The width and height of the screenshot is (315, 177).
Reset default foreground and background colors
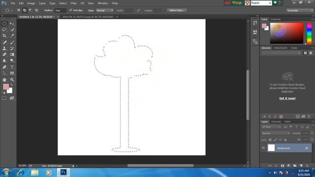click(4, 92)
